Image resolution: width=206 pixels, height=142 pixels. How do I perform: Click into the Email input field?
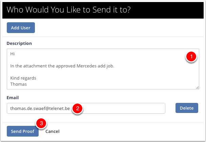click(86, 108)
